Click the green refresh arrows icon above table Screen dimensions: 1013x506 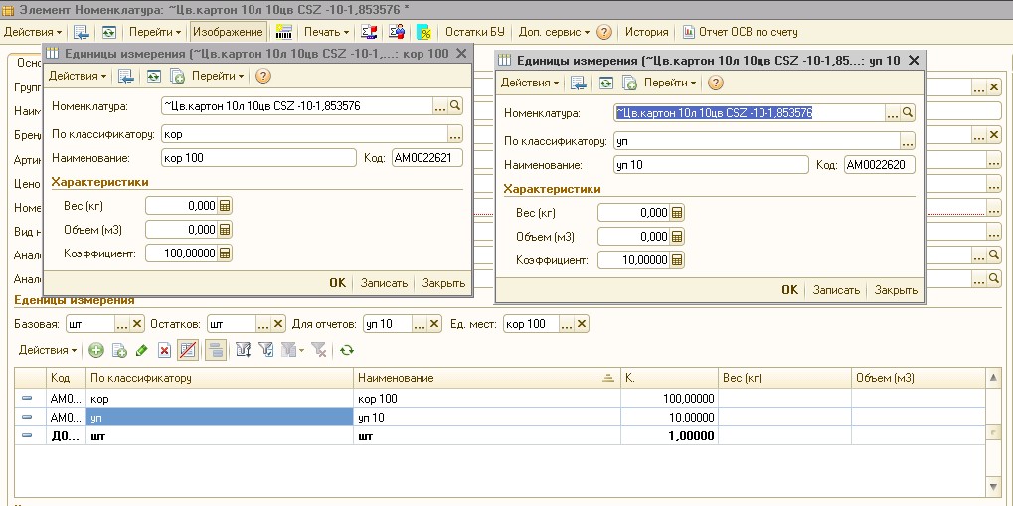pyautogui.click(x=347, y=350)
